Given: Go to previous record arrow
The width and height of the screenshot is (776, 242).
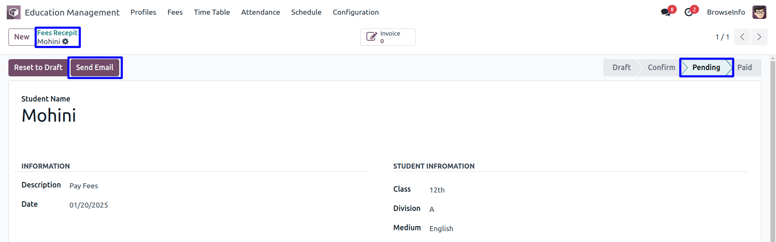Looking at the screenshot, I should pos(742,37).
